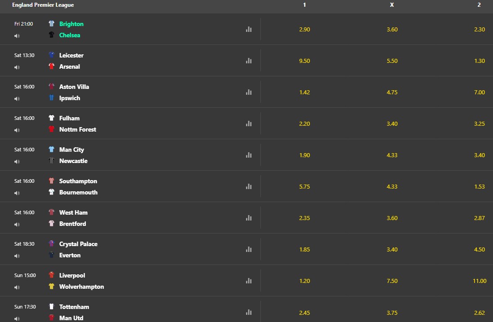Select draw odds 4.75 for Aston Villa vs Ipswich
The width and height of the screenshot is (493, 322).
(392, 92)
